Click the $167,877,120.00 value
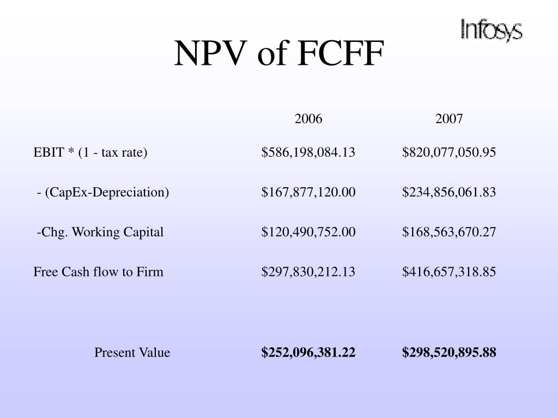The width and height of the screenshot is (558, 418). click(x=308, y=192)
